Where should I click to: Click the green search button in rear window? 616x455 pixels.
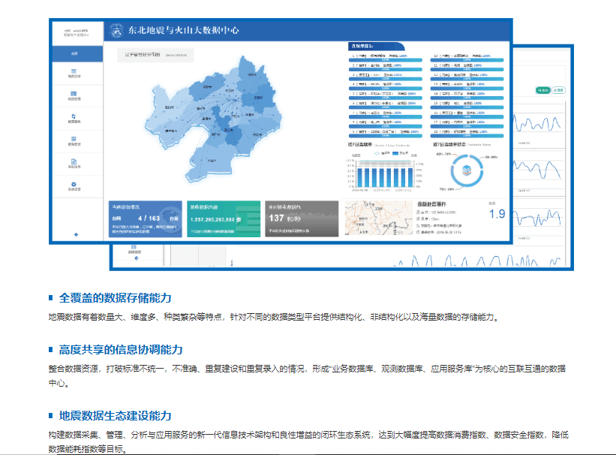[x=543, y=90]
